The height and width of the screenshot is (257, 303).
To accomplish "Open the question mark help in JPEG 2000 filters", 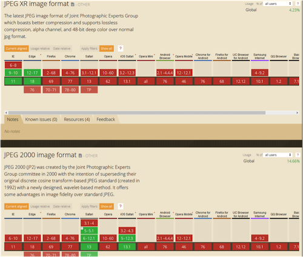I will click(x=121, y=206).
